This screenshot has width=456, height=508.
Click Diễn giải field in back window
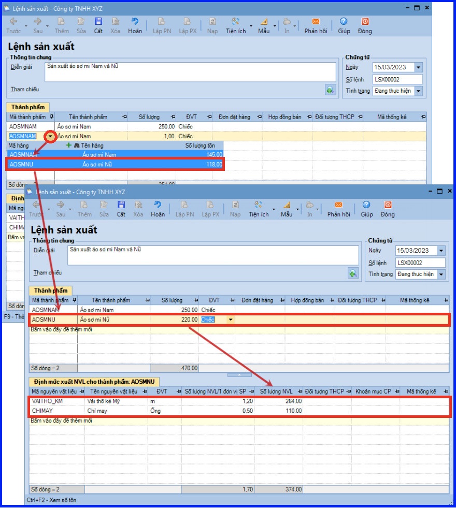click(x=190, y=72)
